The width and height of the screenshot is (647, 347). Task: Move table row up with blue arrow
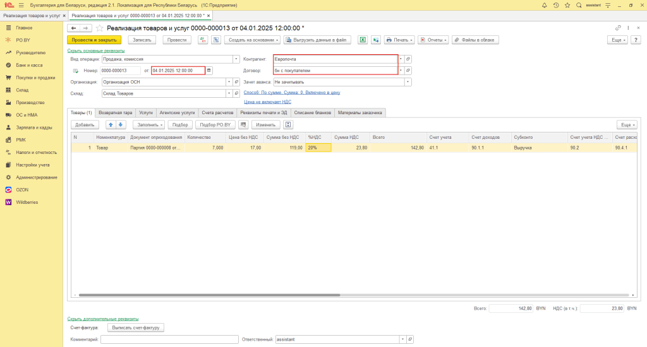coord(111,124)
